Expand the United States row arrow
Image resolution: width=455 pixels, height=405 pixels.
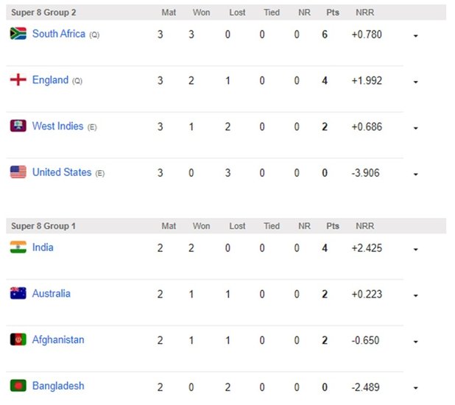click(416, 174)
